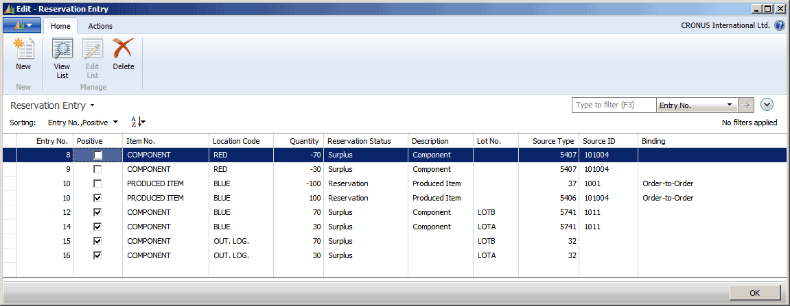The image size is (790, 306).
Task: Expand the filter pane chevron
Action: 767,105
